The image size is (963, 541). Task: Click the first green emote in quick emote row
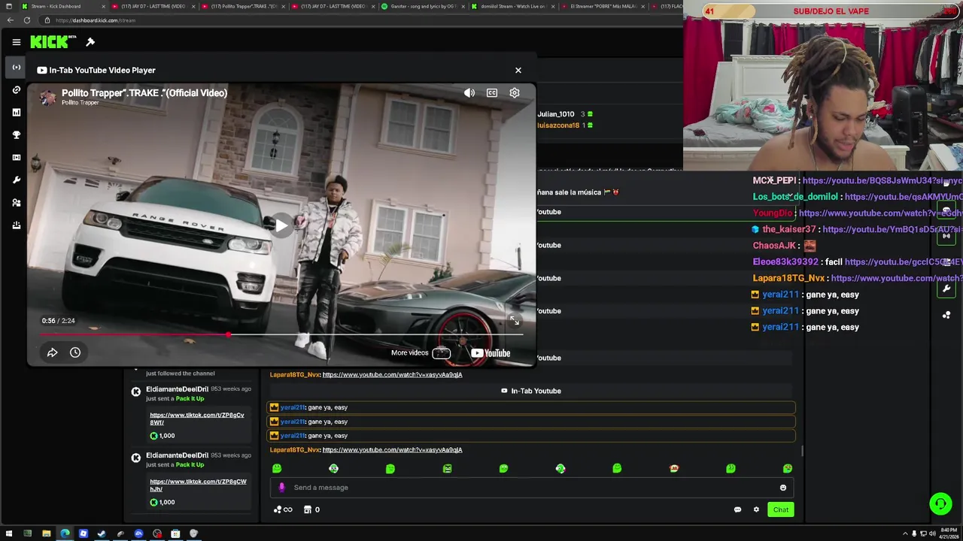coord(277,468)
